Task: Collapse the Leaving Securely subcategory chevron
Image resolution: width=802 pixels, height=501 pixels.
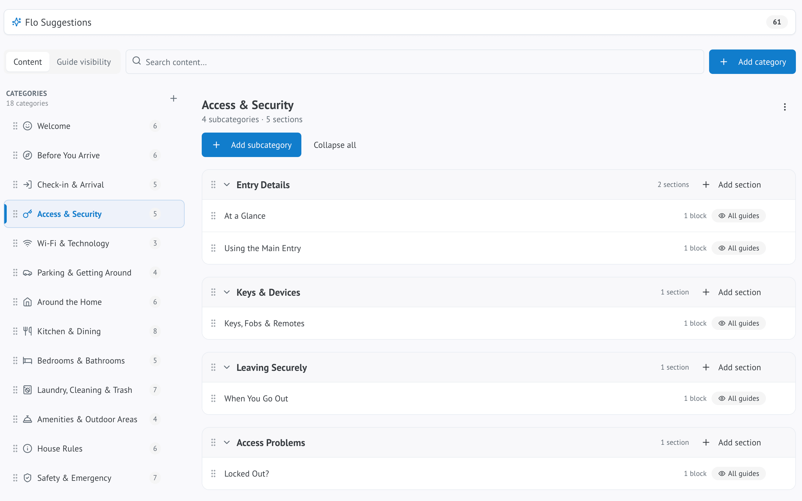Action: 227,368
